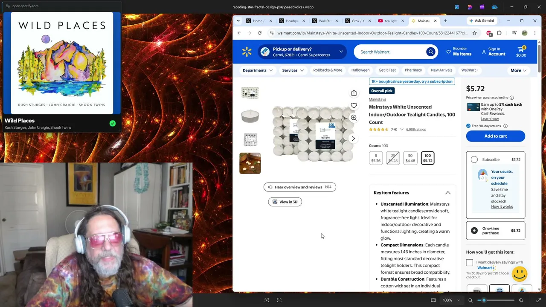This screenshot has width=546, height=307.
Task: Switch to the Wall Street X tab
Action: (325, 20)
